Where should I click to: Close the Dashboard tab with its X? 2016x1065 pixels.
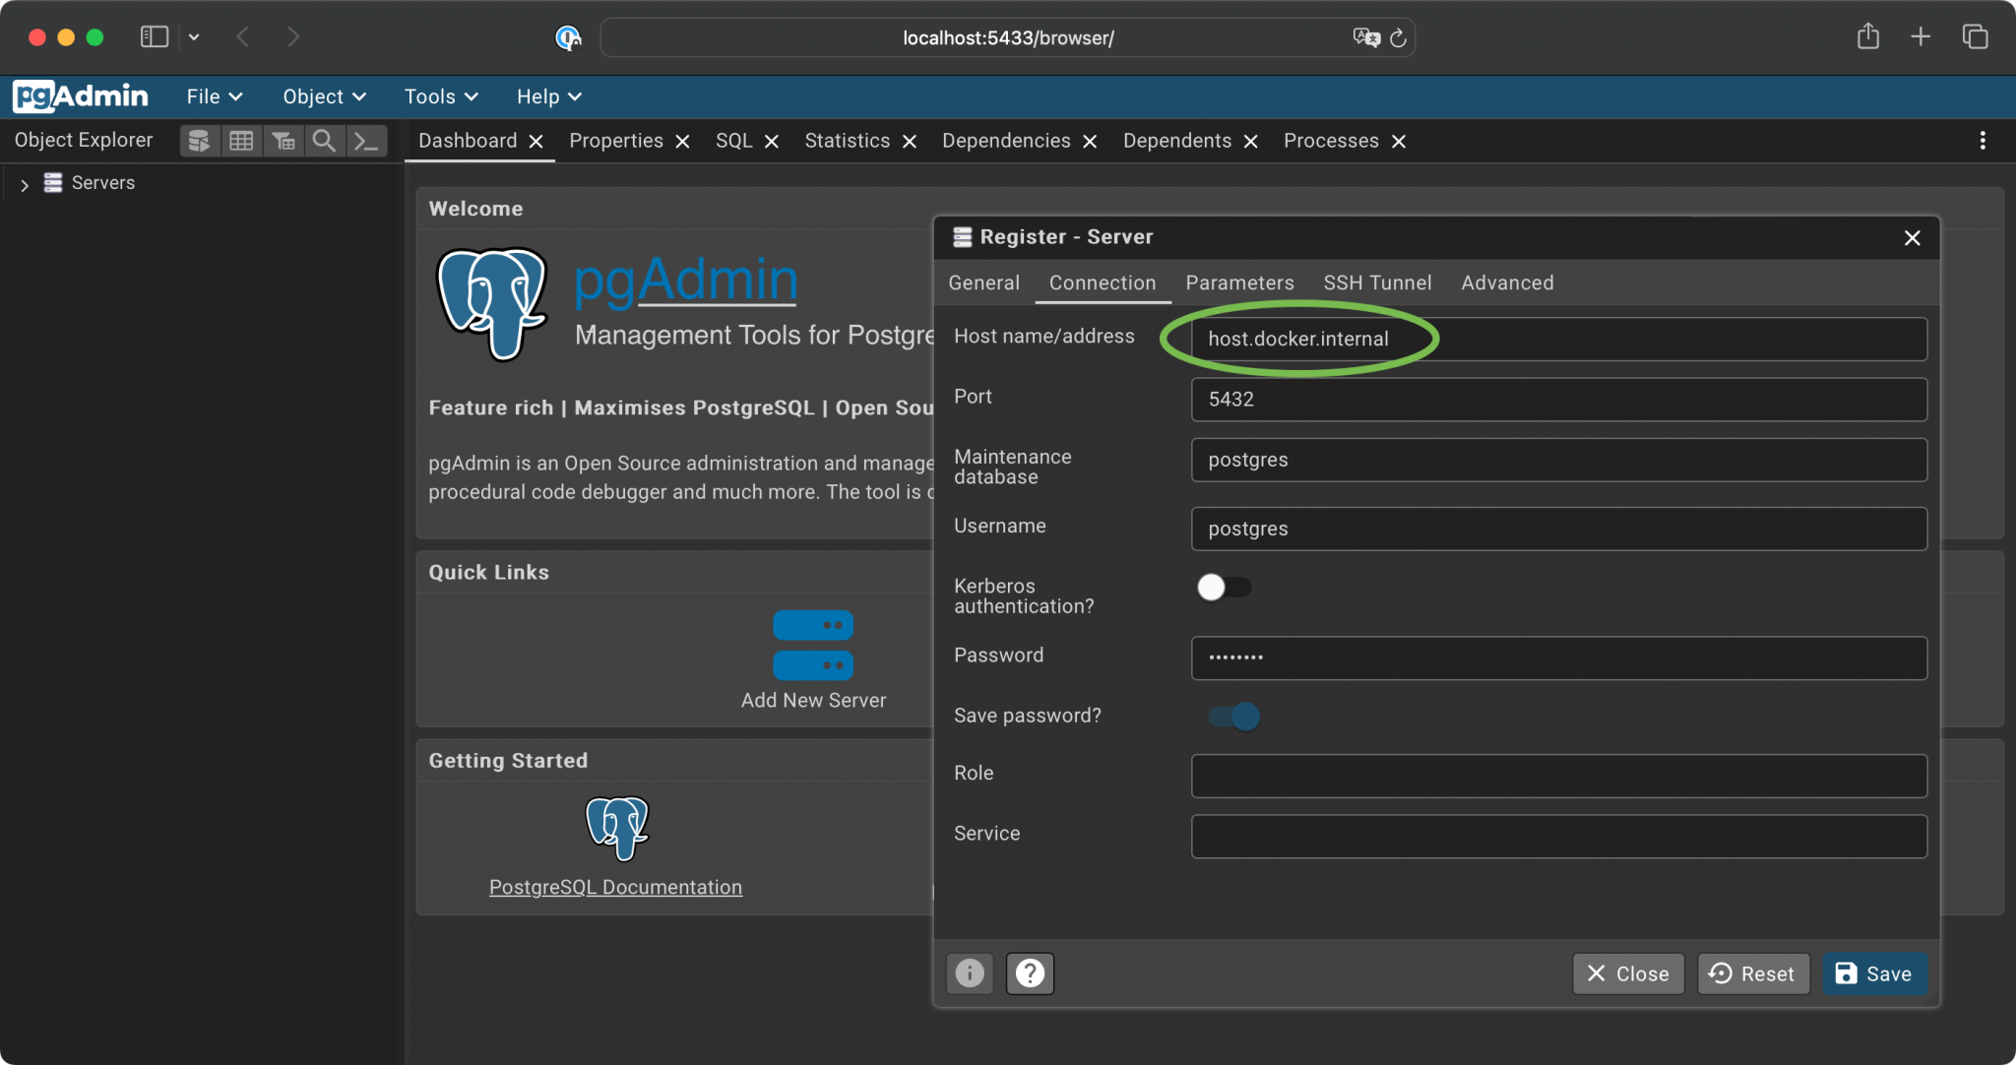coord(536,142)
